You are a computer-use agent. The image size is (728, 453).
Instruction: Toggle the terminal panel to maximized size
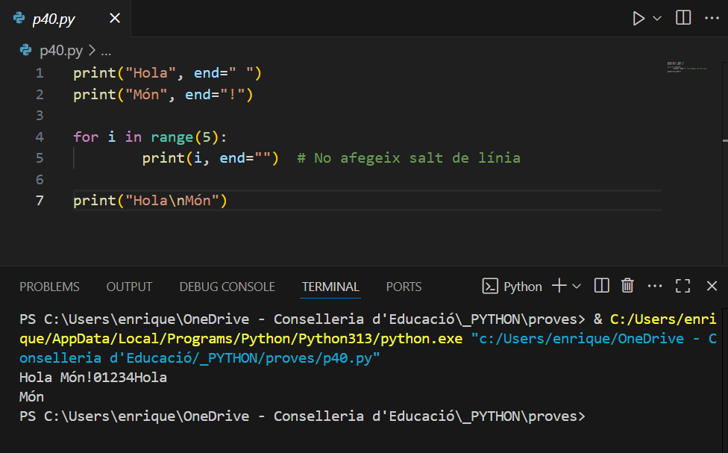(x=682, y=285)
